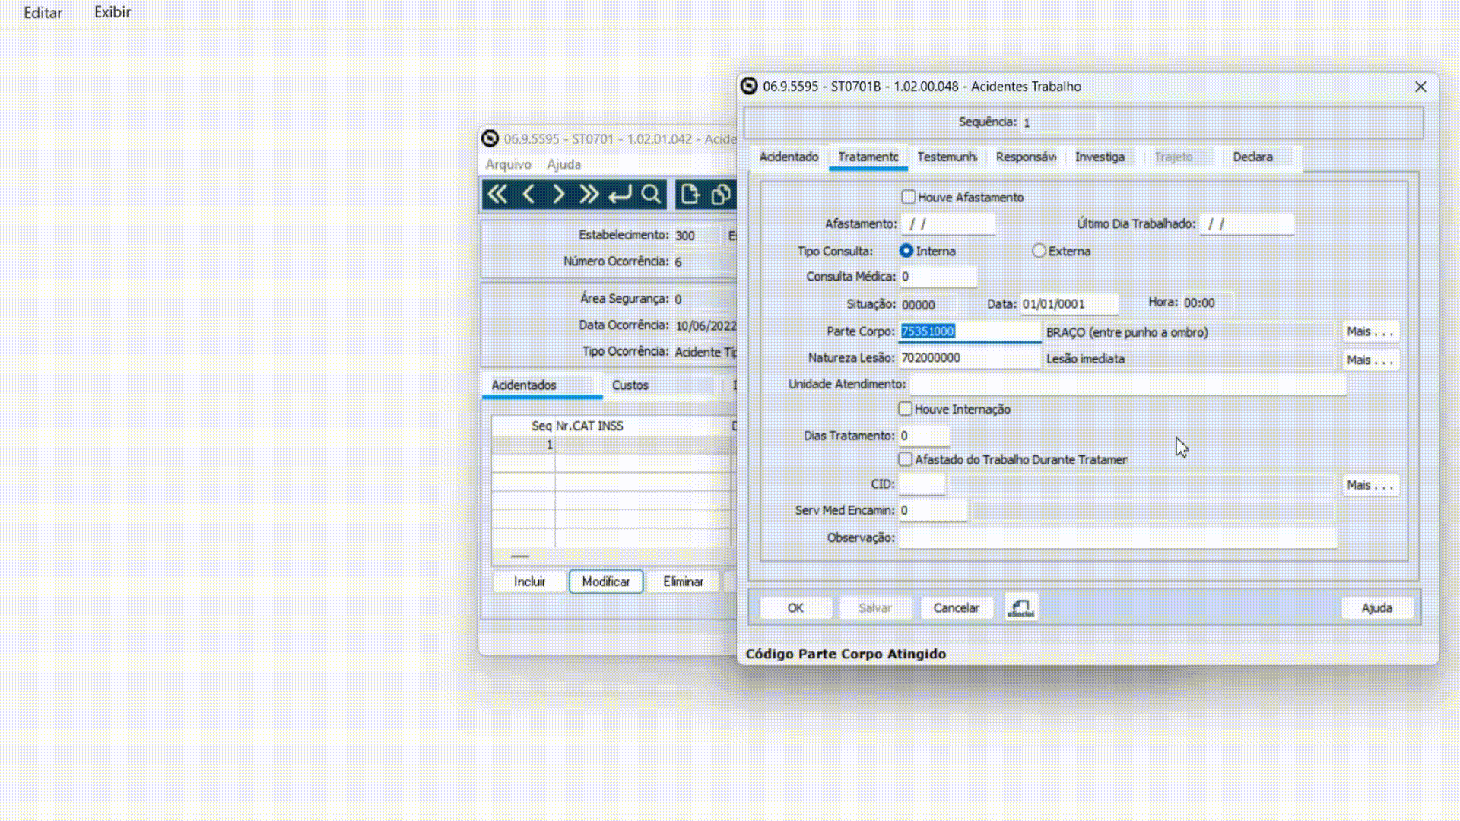Click the Natureza Lesão code field

click(x=970, y=358)
